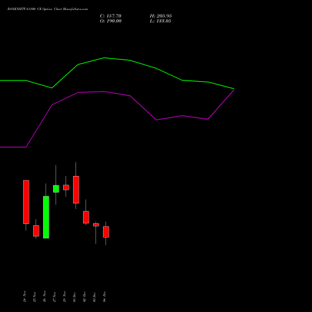Screen dimensions: 312x312
Task: Click the 28 Nov date label
Action: tap(64, 296)
